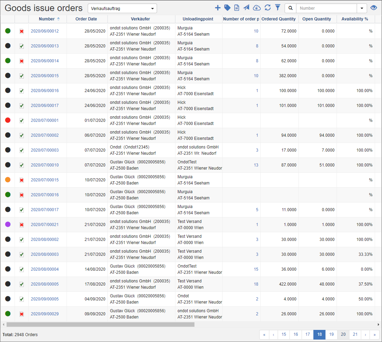Click the Number search input field
382x342 pixels.
pos(326,8)
